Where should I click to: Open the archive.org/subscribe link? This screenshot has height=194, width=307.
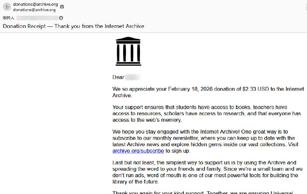[x=138, y=151]
